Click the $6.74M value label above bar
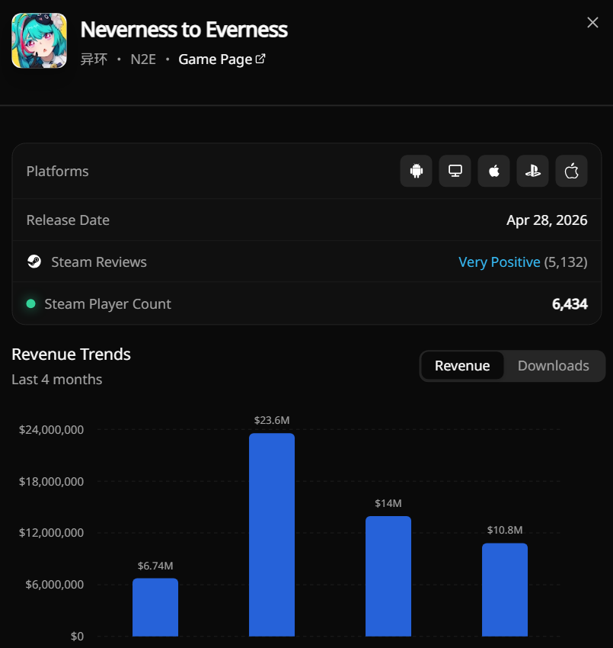Image resolution: width=613 pixels, height=648 pixels. [155, 566]
